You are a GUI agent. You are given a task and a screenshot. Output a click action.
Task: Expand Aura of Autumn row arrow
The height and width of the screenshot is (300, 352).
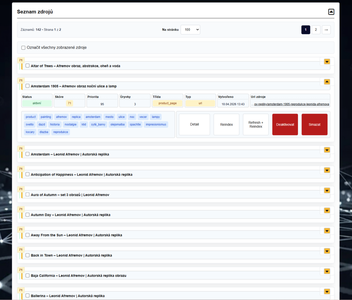[327, 190]
